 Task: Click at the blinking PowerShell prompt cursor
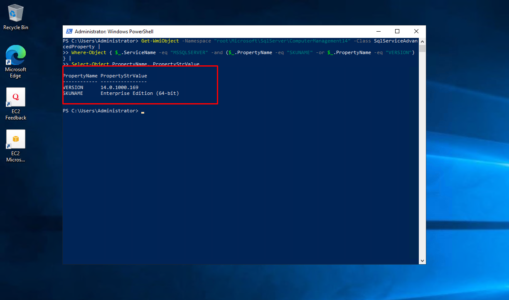pos(143,112)
